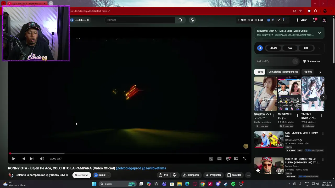Open the player settings gear

228,159
